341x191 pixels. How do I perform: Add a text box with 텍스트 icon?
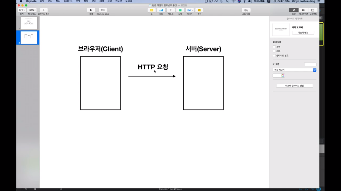[170, 10]
